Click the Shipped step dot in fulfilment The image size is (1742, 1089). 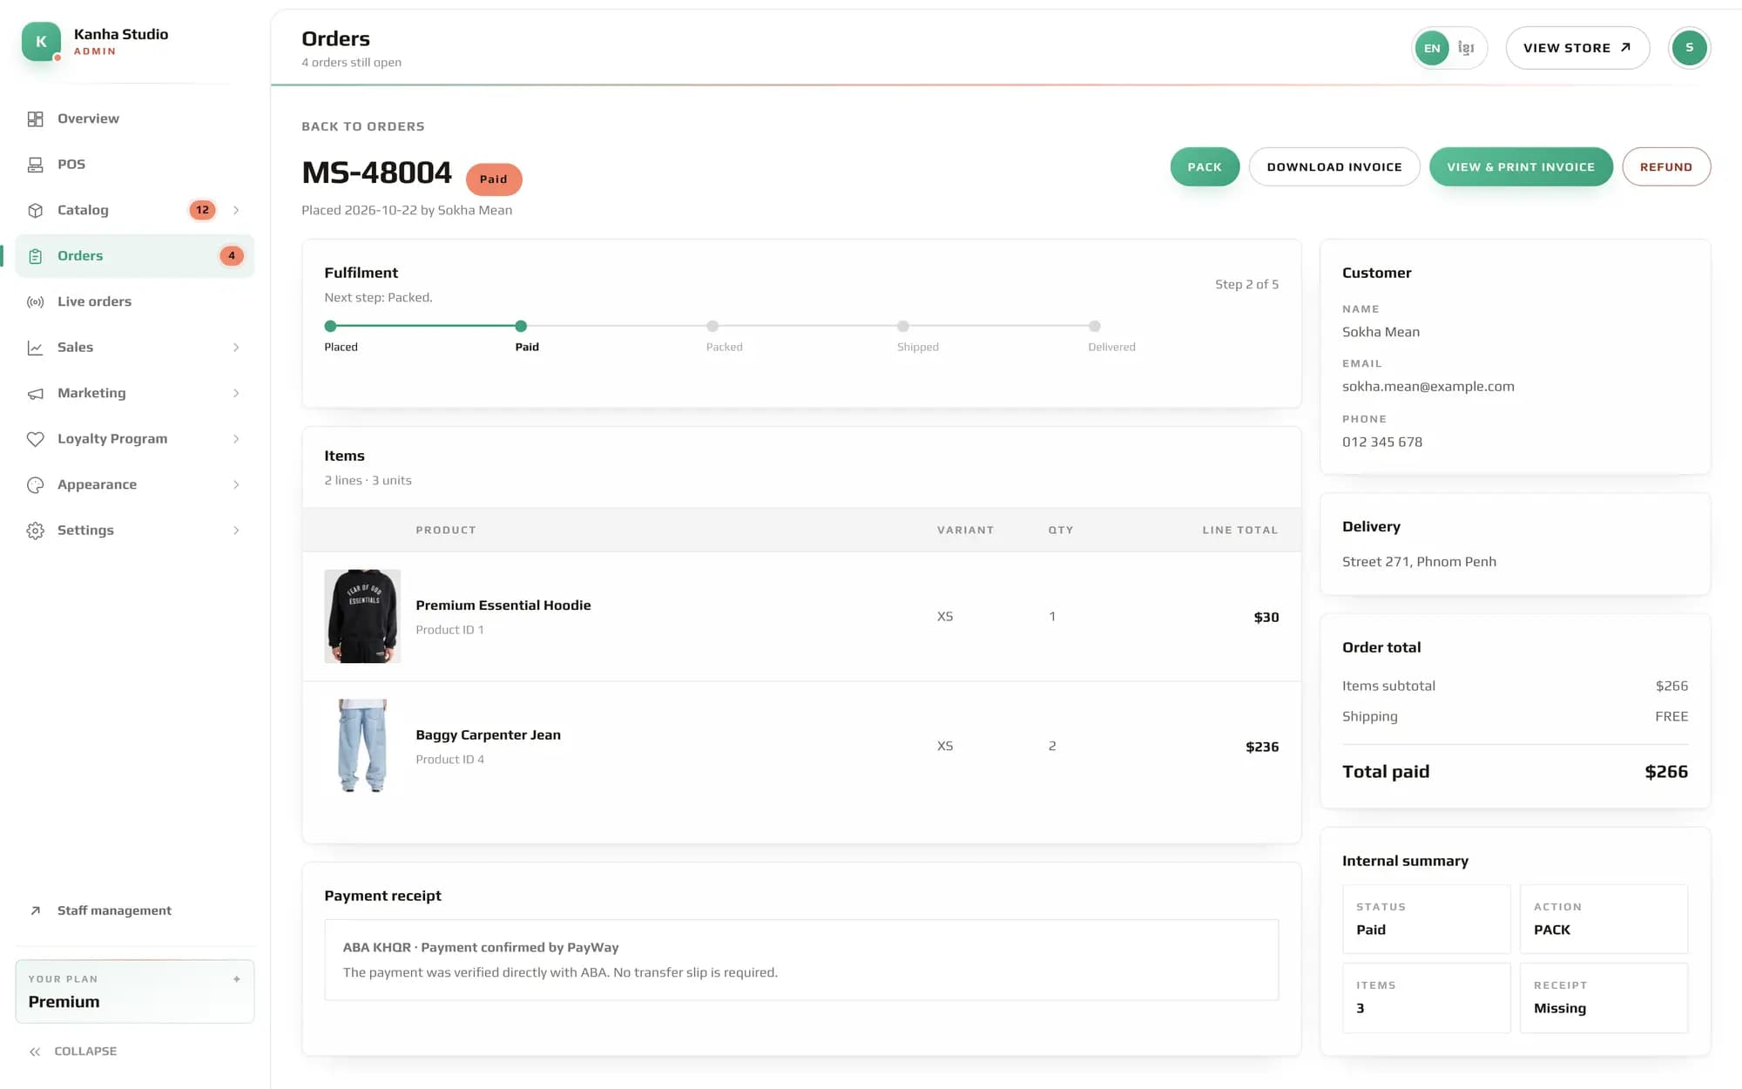pyautogui.click(x=903, y=326)
